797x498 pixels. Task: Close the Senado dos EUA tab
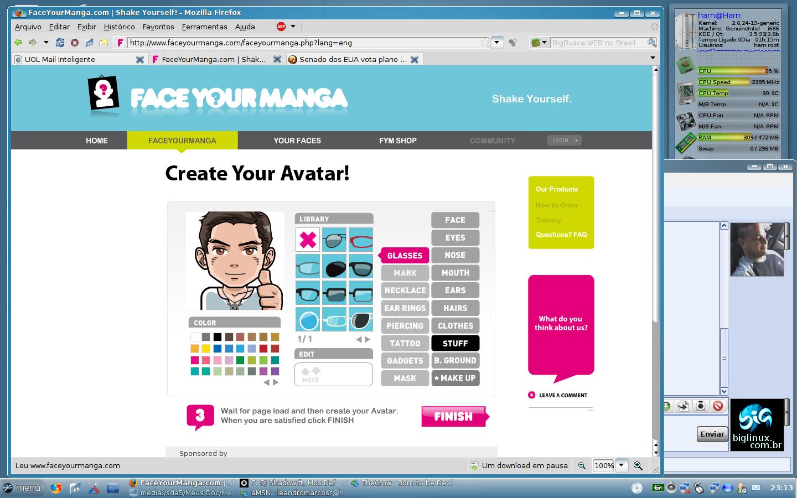pyautogui.click(x=415, y=59)
